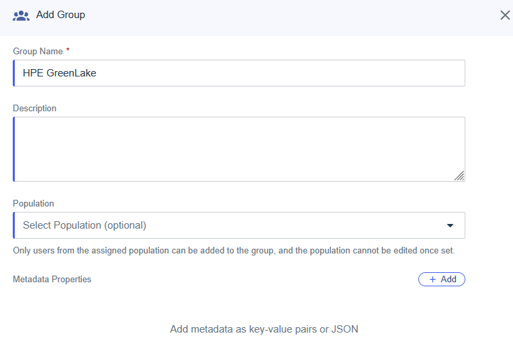Close the Add Group dialog
This screenshot has width=513, height=350.
pyautogui.click(x=505, y=15)
